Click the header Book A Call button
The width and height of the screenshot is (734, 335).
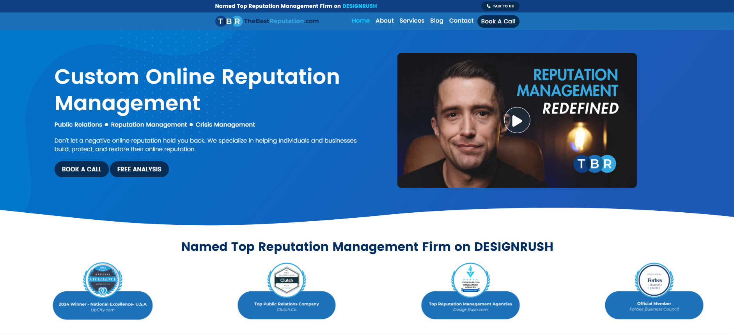tap(498, 21)
